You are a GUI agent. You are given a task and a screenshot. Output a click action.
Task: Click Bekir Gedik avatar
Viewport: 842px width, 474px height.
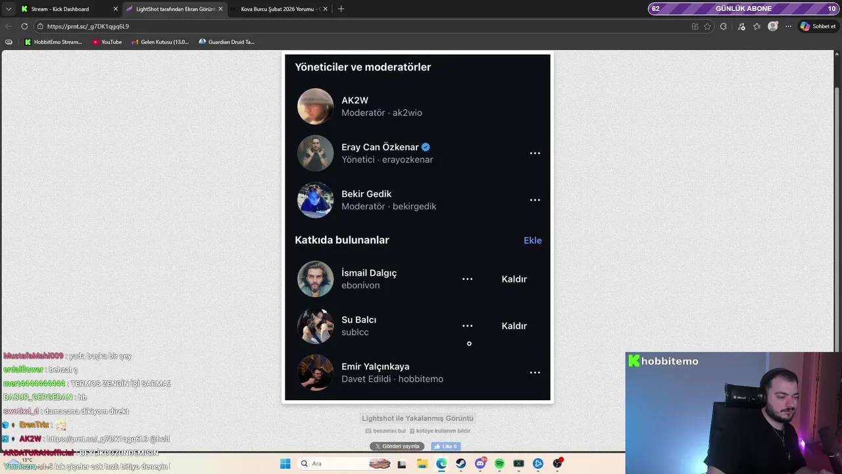click(x=315, y=200)
